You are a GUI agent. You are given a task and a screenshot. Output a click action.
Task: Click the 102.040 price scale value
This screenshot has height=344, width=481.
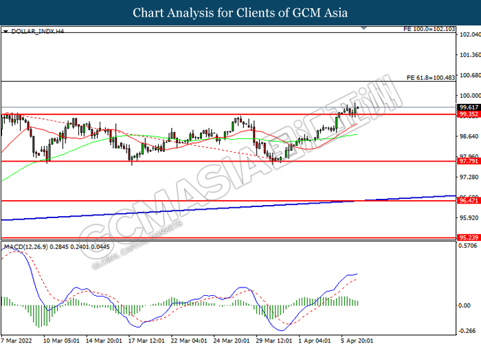pos(470,34)
